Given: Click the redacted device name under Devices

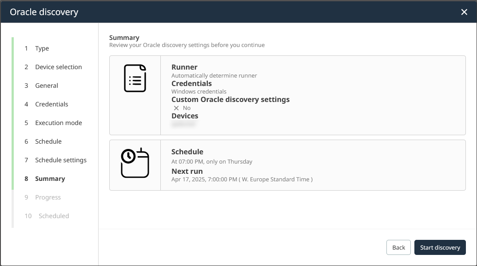Looking at the screenshot, I should pos(184,123).
